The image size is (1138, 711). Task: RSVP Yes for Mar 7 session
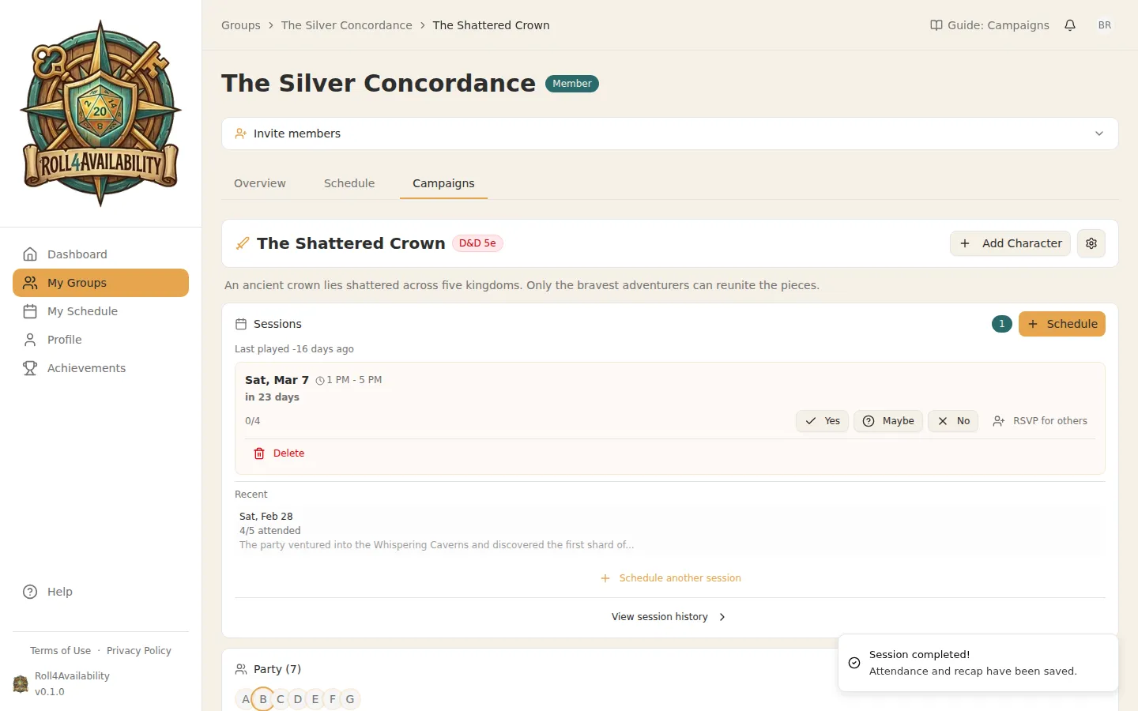823,421
